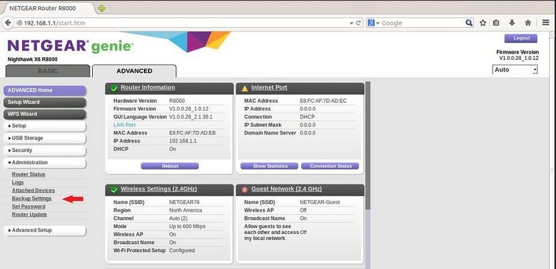The image size is (556, 269).
Task: Collapse the Administration sidebar section
Action: coord(44,163)
